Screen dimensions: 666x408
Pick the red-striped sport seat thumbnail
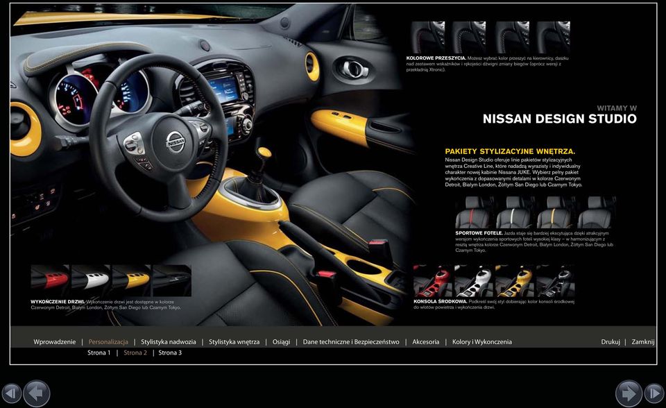(x=474, y=212)
